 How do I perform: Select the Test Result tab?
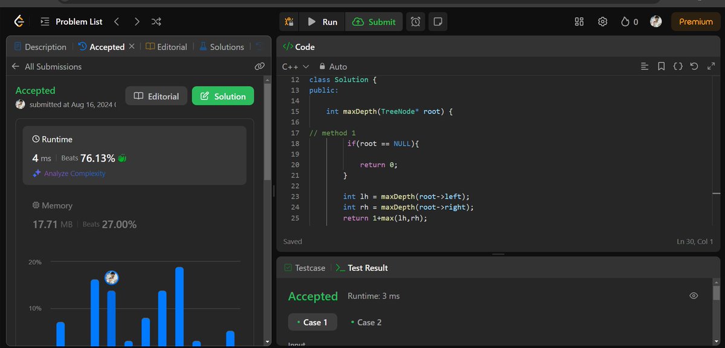[362, 268]
